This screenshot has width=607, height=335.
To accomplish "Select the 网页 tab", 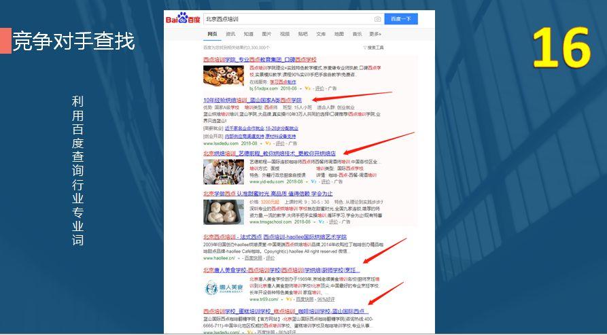I will point(212,34).
